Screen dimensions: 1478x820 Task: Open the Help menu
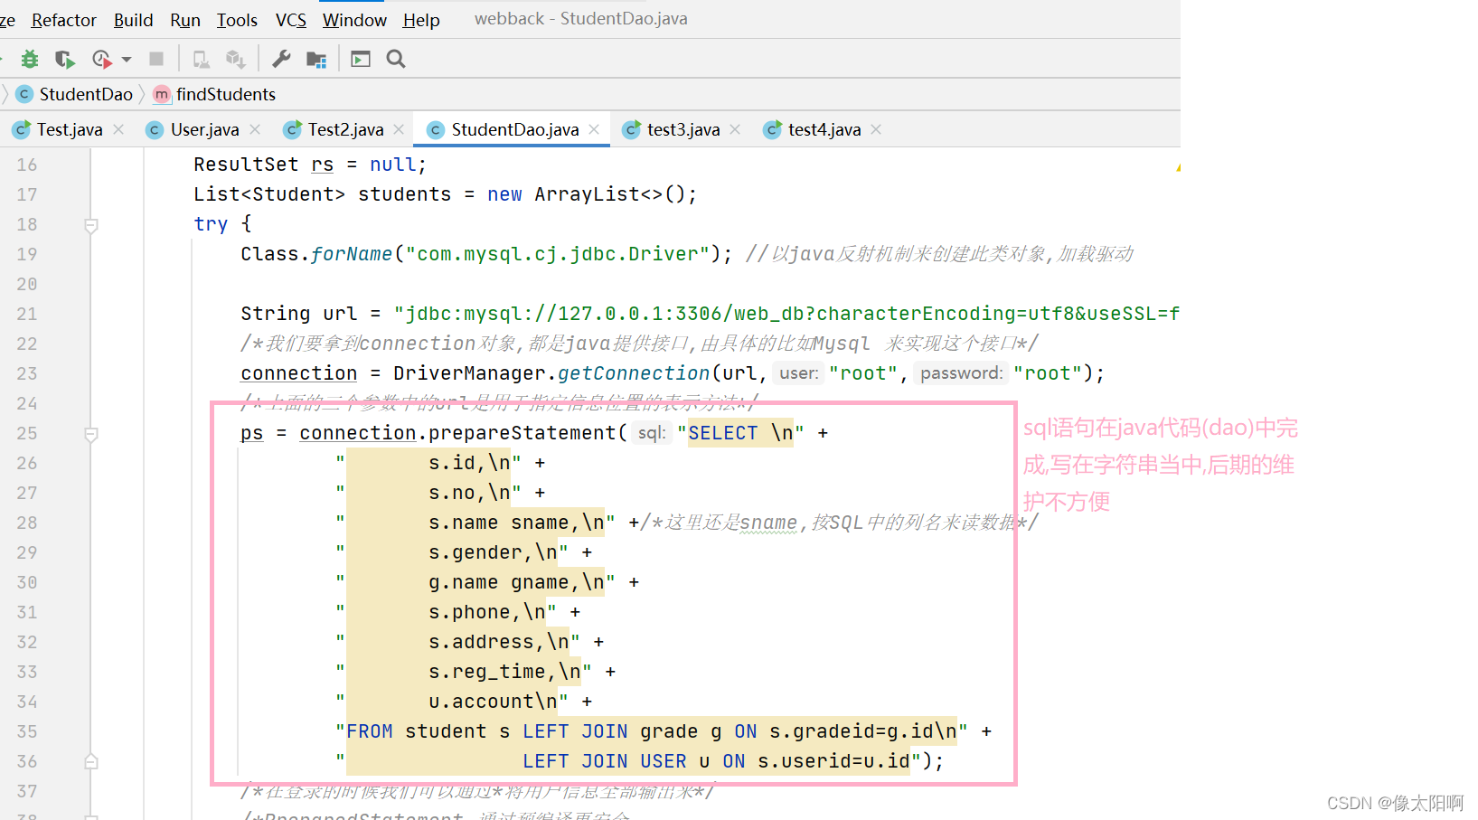(421, 20)
